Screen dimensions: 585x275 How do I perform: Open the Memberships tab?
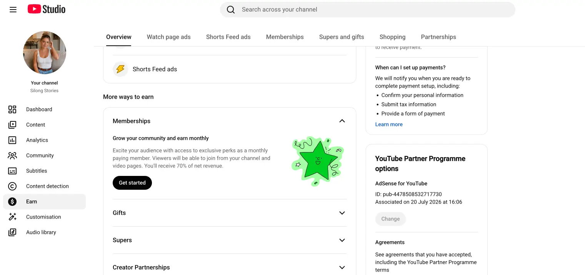tap(285, 37)
